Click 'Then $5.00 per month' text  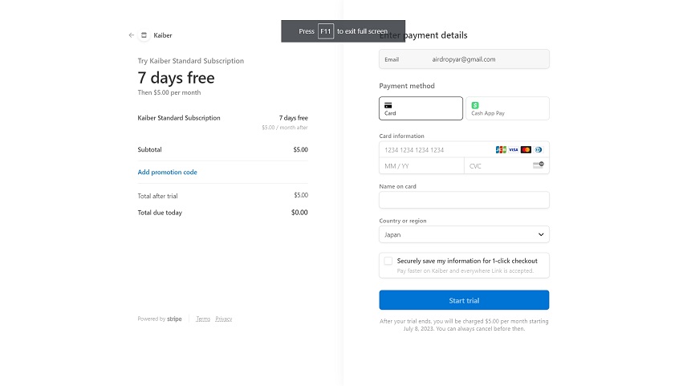[169, 92]
